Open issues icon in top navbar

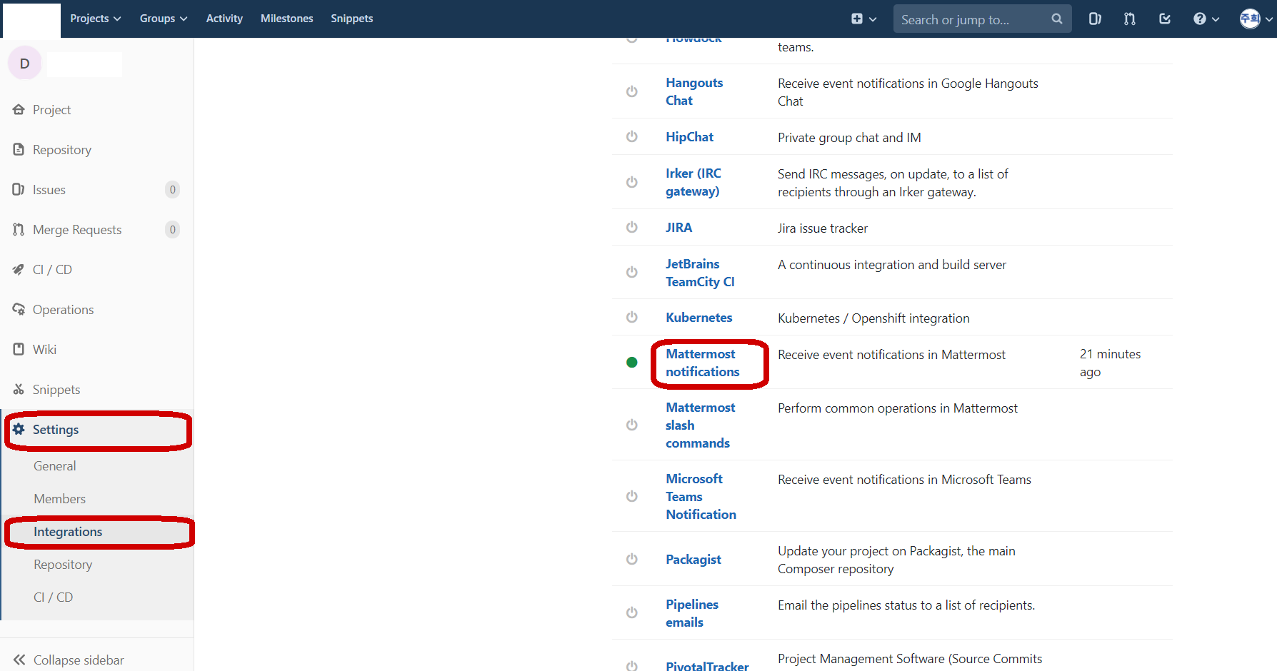pyautogui.click(x=1095, y=19)
